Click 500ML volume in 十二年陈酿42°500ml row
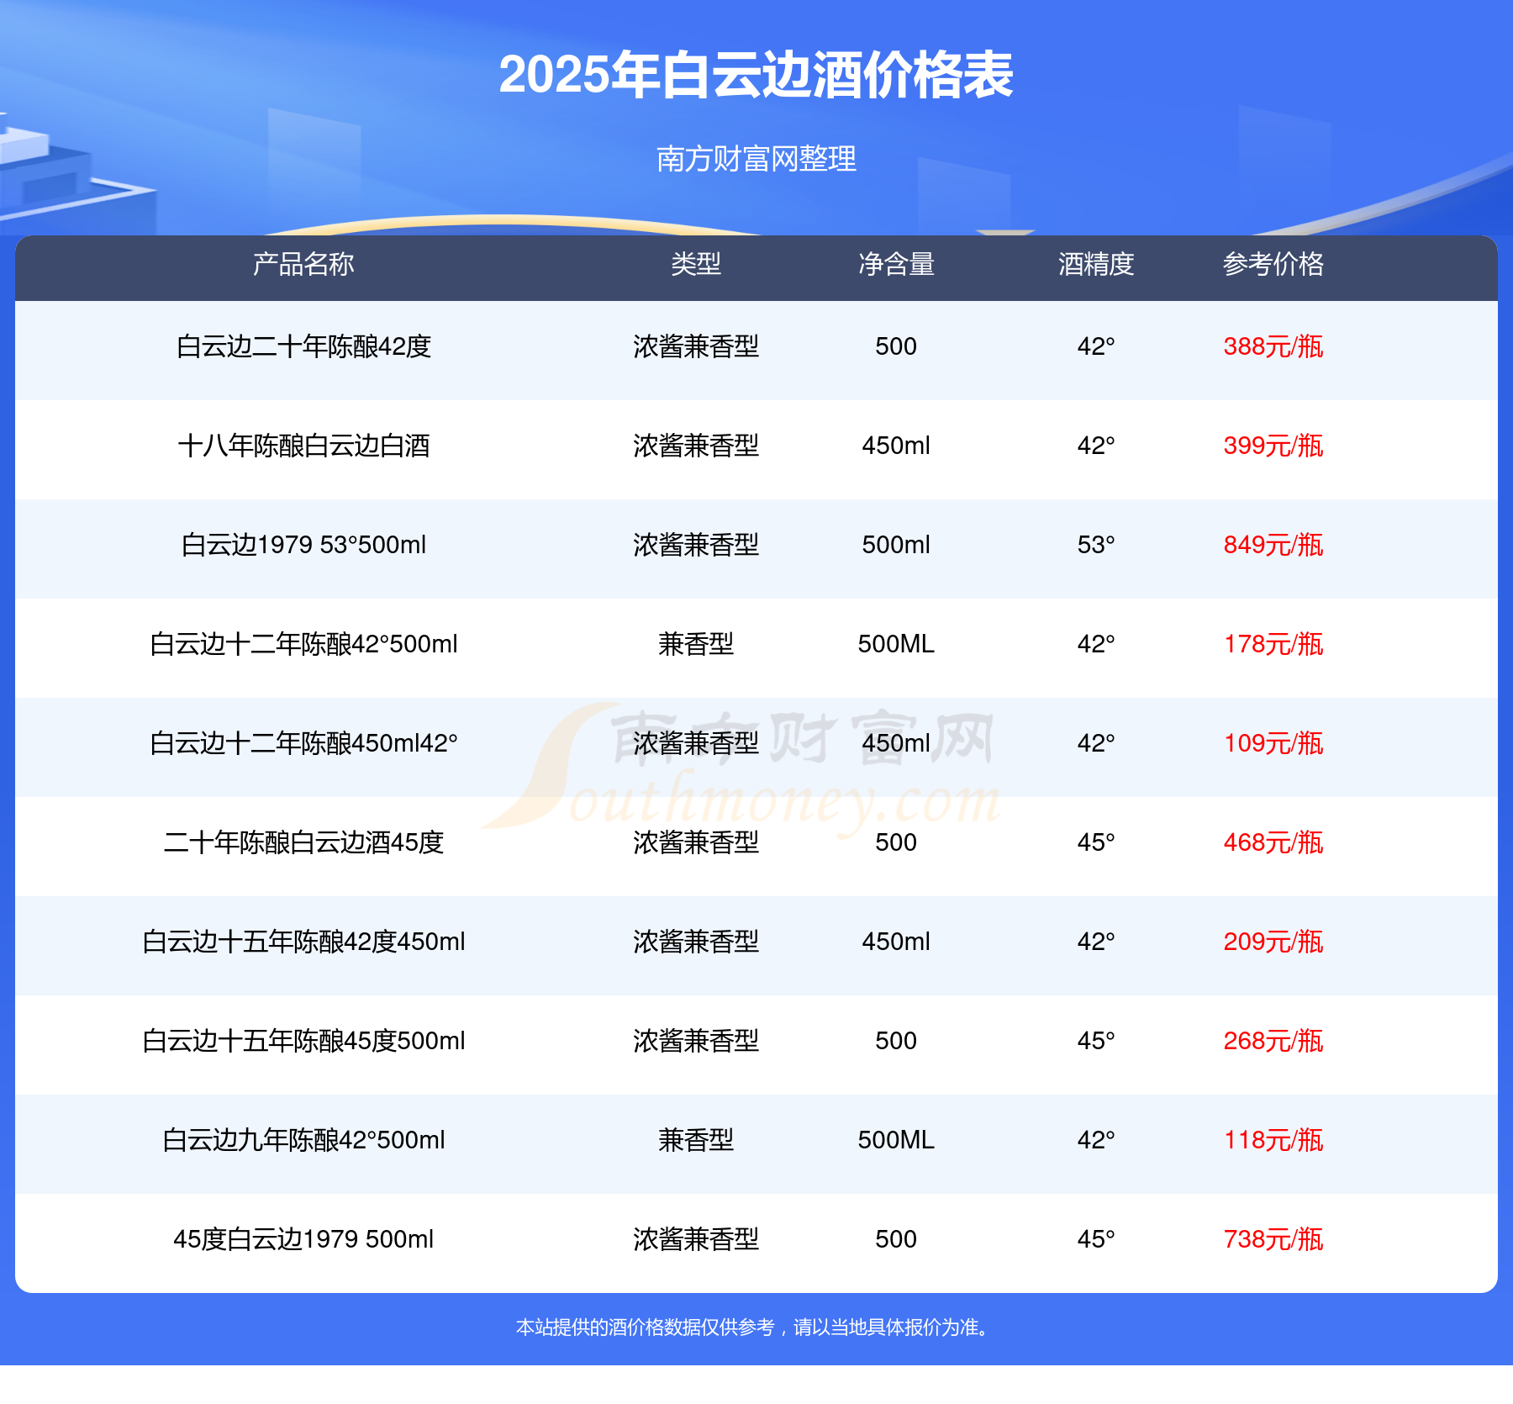1513x1404 pixels. (896, 644)
